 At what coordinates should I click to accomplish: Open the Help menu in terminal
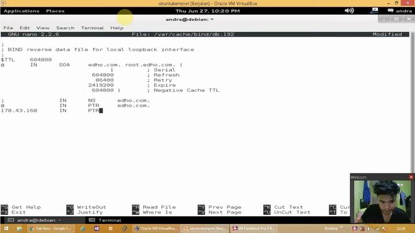tap(117, 28)
